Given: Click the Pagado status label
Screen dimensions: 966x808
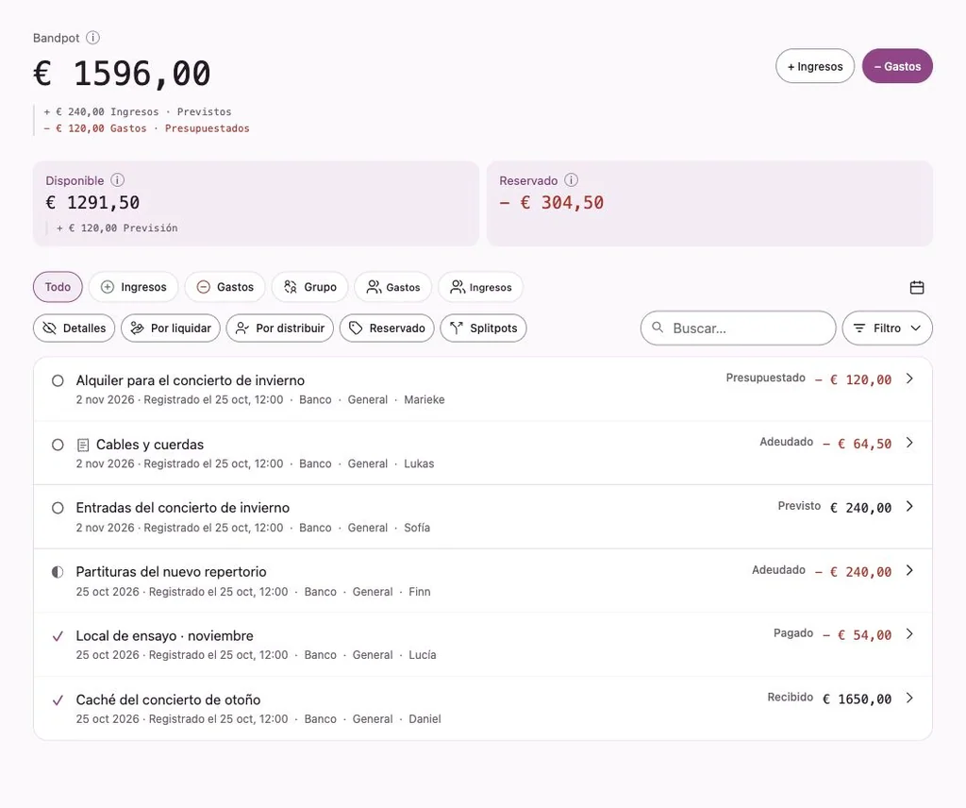Looking at the screenshot, I should 793,633.
